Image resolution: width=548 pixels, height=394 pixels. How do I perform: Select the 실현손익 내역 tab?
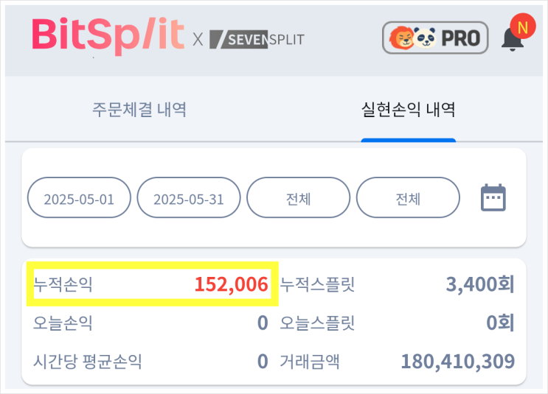click(x=408, y=110)
